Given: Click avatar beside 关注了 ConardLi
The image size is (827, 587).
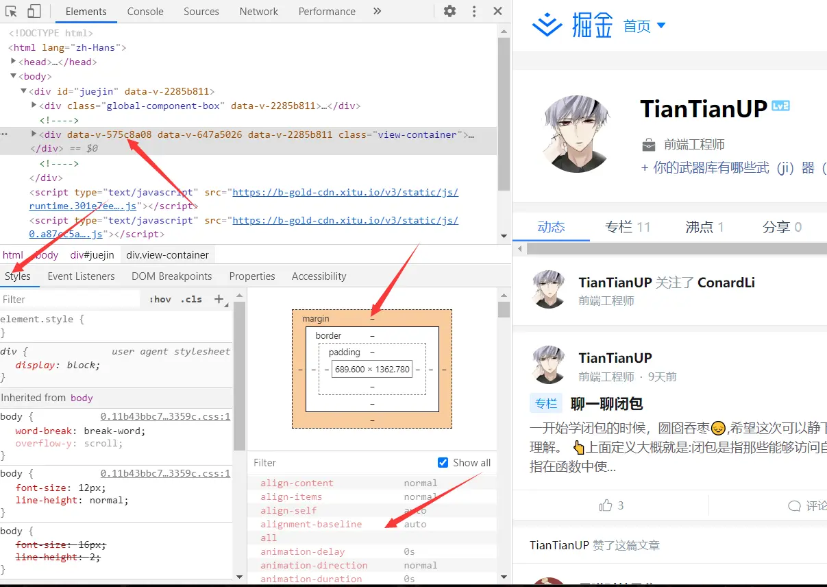Looking at the screenshot, I should tap(550, 289).
